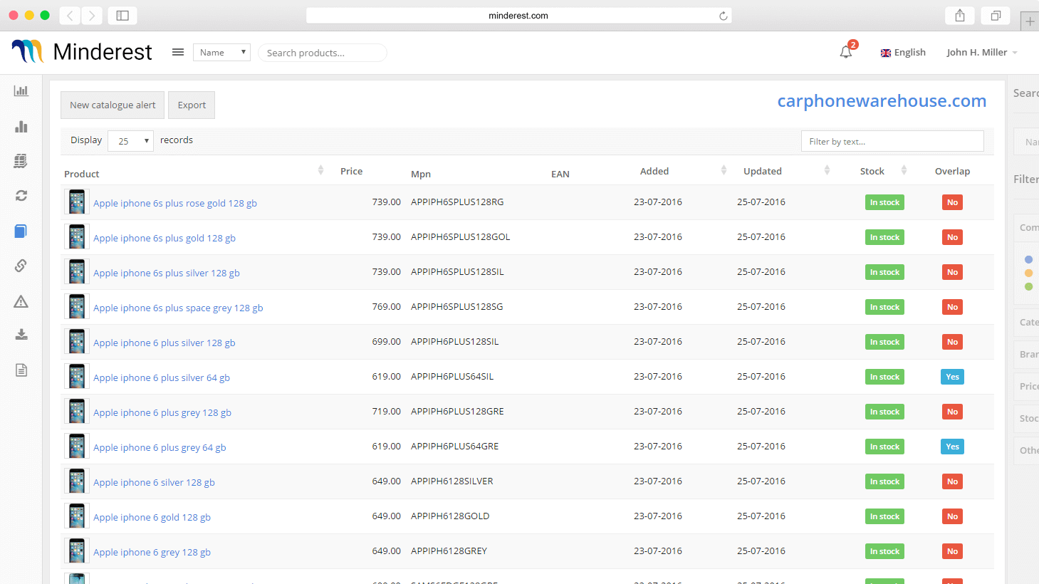Expand the John H. Miller user menu
This screenshot has width=1039, height=584.
point(982,52)
